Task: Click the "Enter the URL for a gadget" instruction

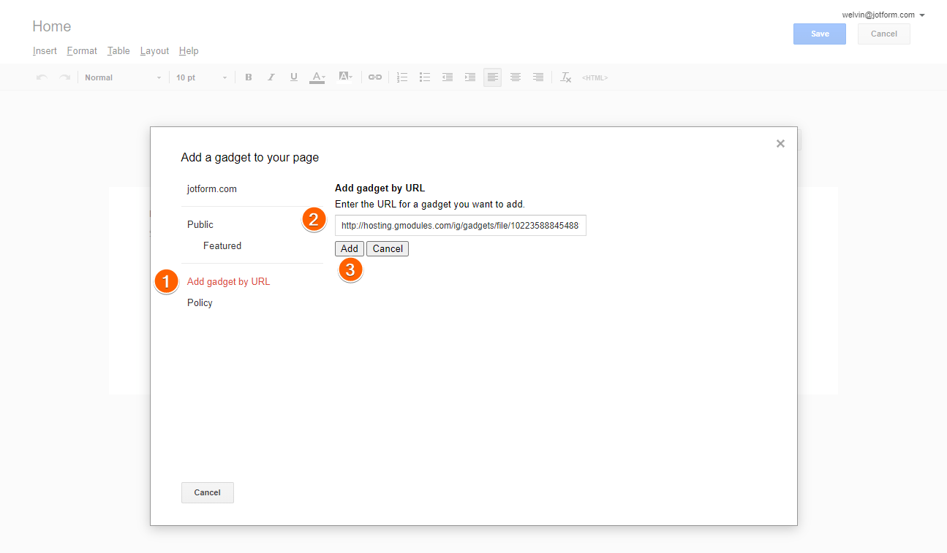Action: point(430,204)
